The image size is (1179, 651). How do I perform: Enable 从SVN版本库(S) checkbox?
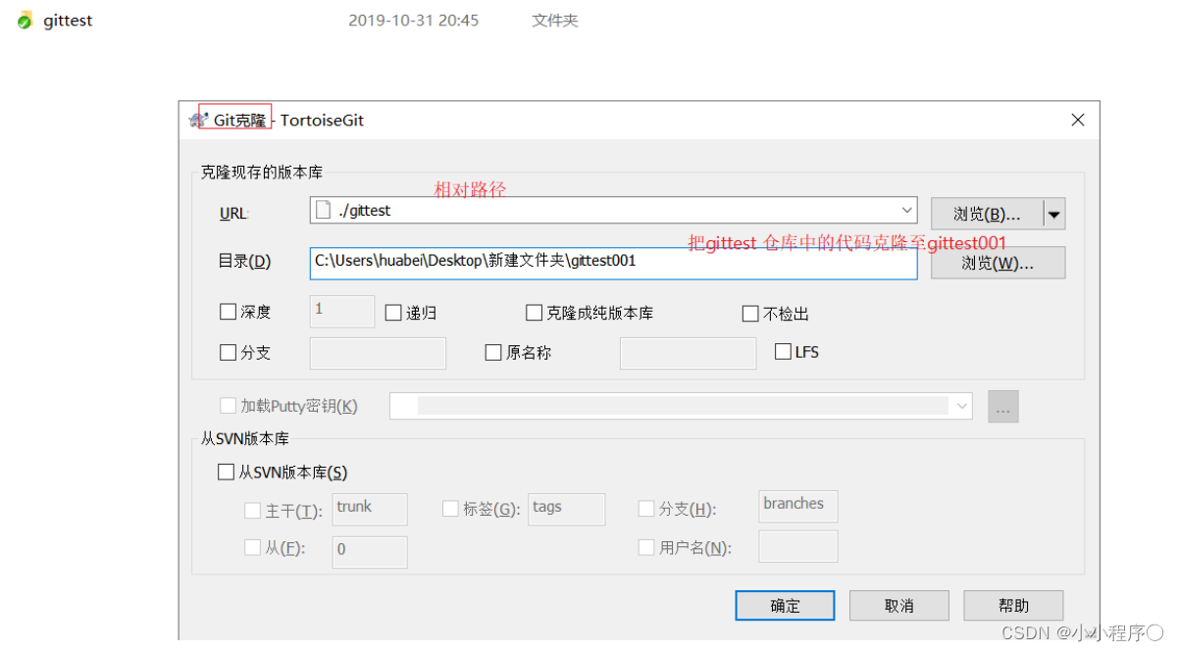click(226, 473)
